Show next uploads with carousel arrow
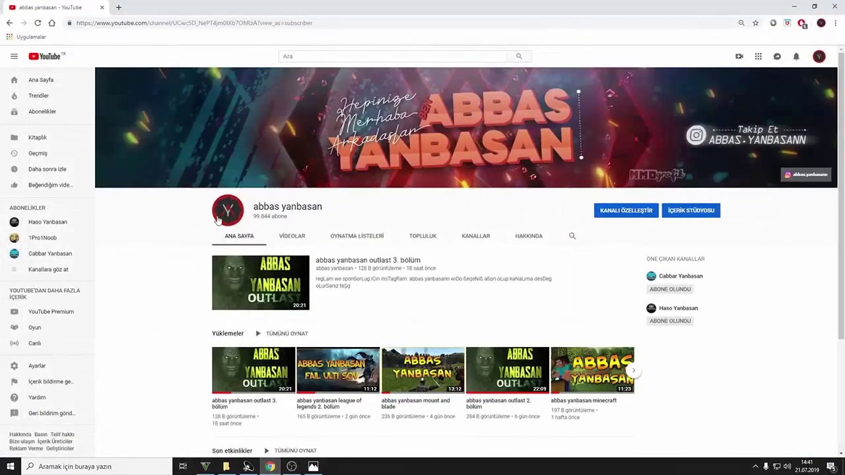845x475 pixels. [x=633, y=370]
